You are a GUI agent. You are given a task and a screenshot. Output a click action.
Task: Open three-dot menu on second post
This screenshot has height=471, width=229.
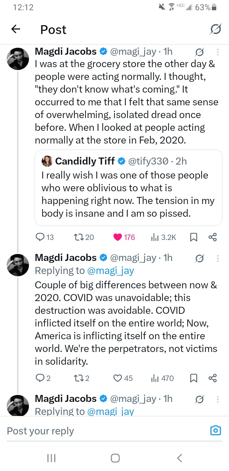[x=218, y=258]
